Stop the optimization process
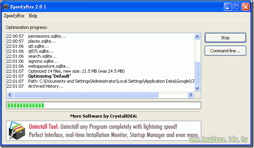The height and width of the screenshot is (148, 254). [225, 38]
